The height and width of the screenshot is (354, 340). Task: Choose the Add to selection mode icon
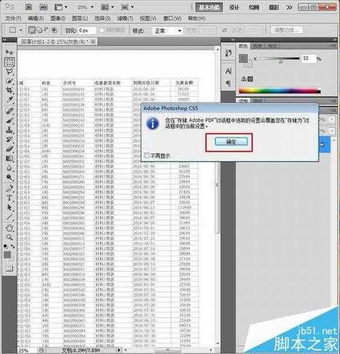coord(40,30)
